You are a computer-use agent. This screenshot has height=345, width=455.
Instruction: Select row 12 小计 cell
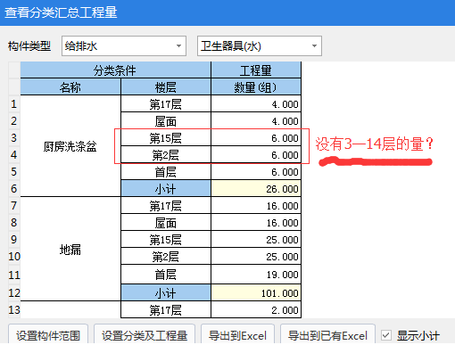166,293
